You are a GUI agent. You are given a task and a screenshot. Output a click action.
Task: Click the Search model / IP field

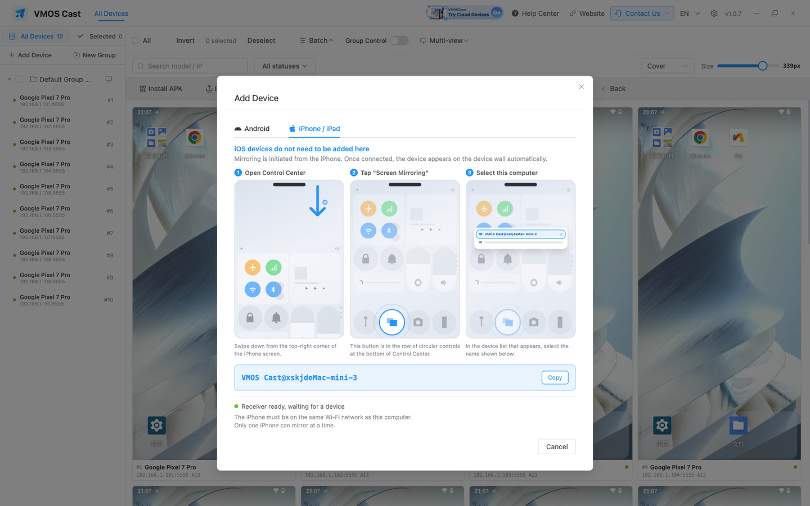(190, 66)
